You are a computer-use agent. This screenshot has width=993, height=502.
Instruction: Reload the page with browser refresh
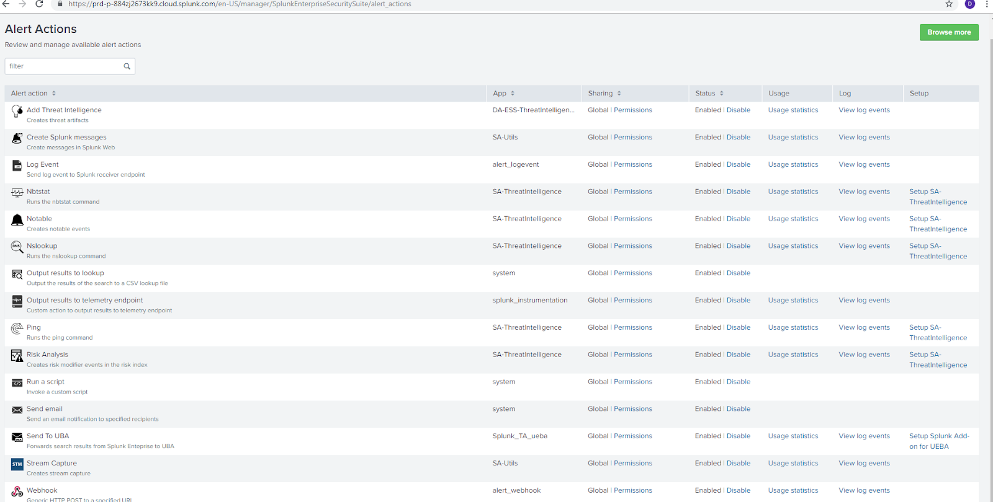pyautogui.click(x=39, y=4)
